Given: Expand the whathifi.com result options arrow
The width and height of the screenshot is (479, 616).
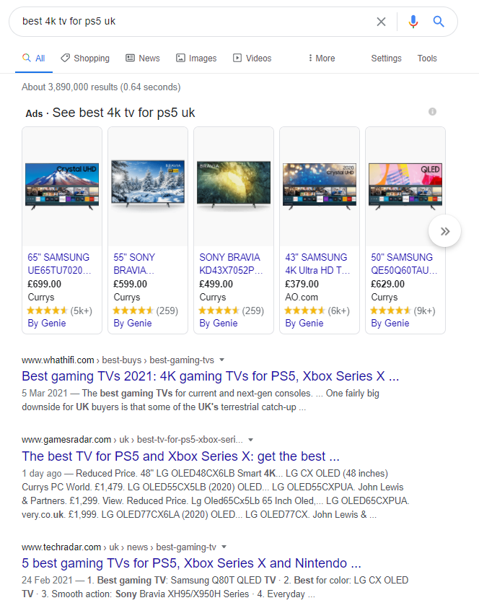Looking at the screenshot, I should coord(221,360).
